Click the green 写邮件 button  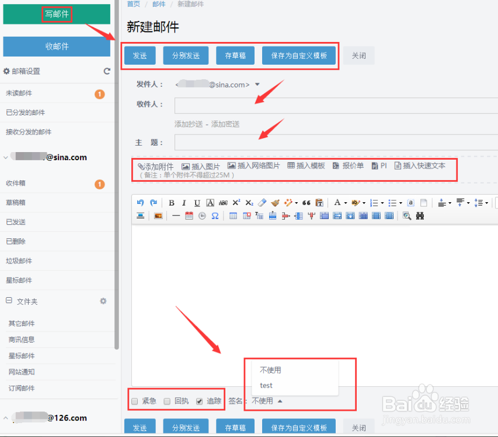pyautogui.click(x=57, y=14)
